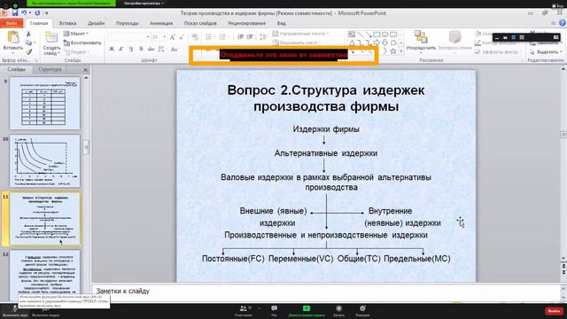Image resolution: width=567 pixels, height=319 pixels.
Task: Toggle underline (Ч) formatting
Action: (x=131, y=49)
